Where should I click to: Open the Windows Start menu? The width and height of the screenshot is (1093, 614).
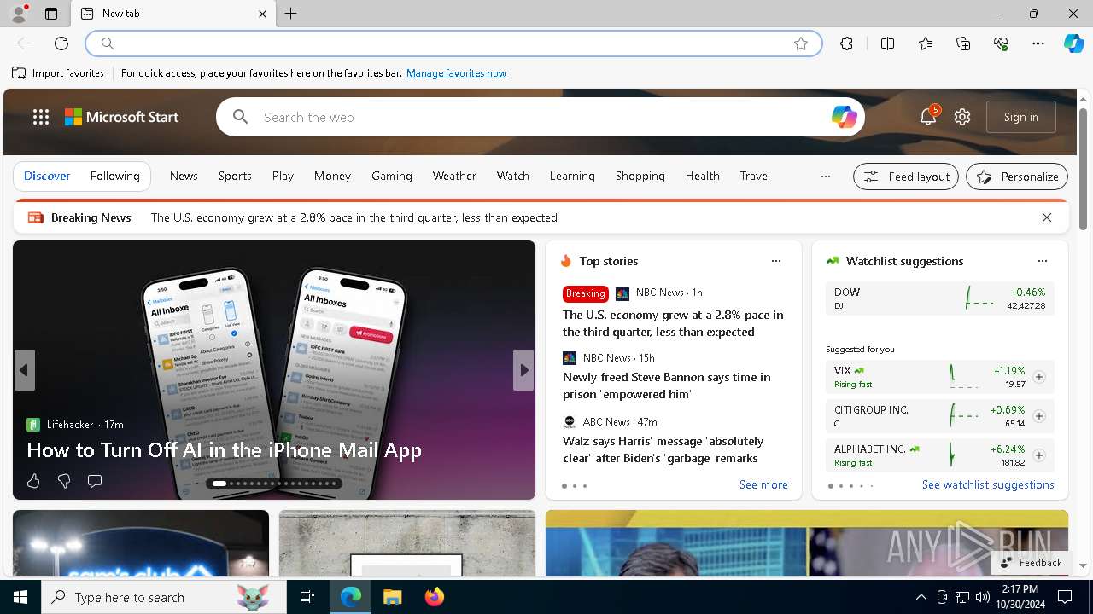[x=20, y=597]
